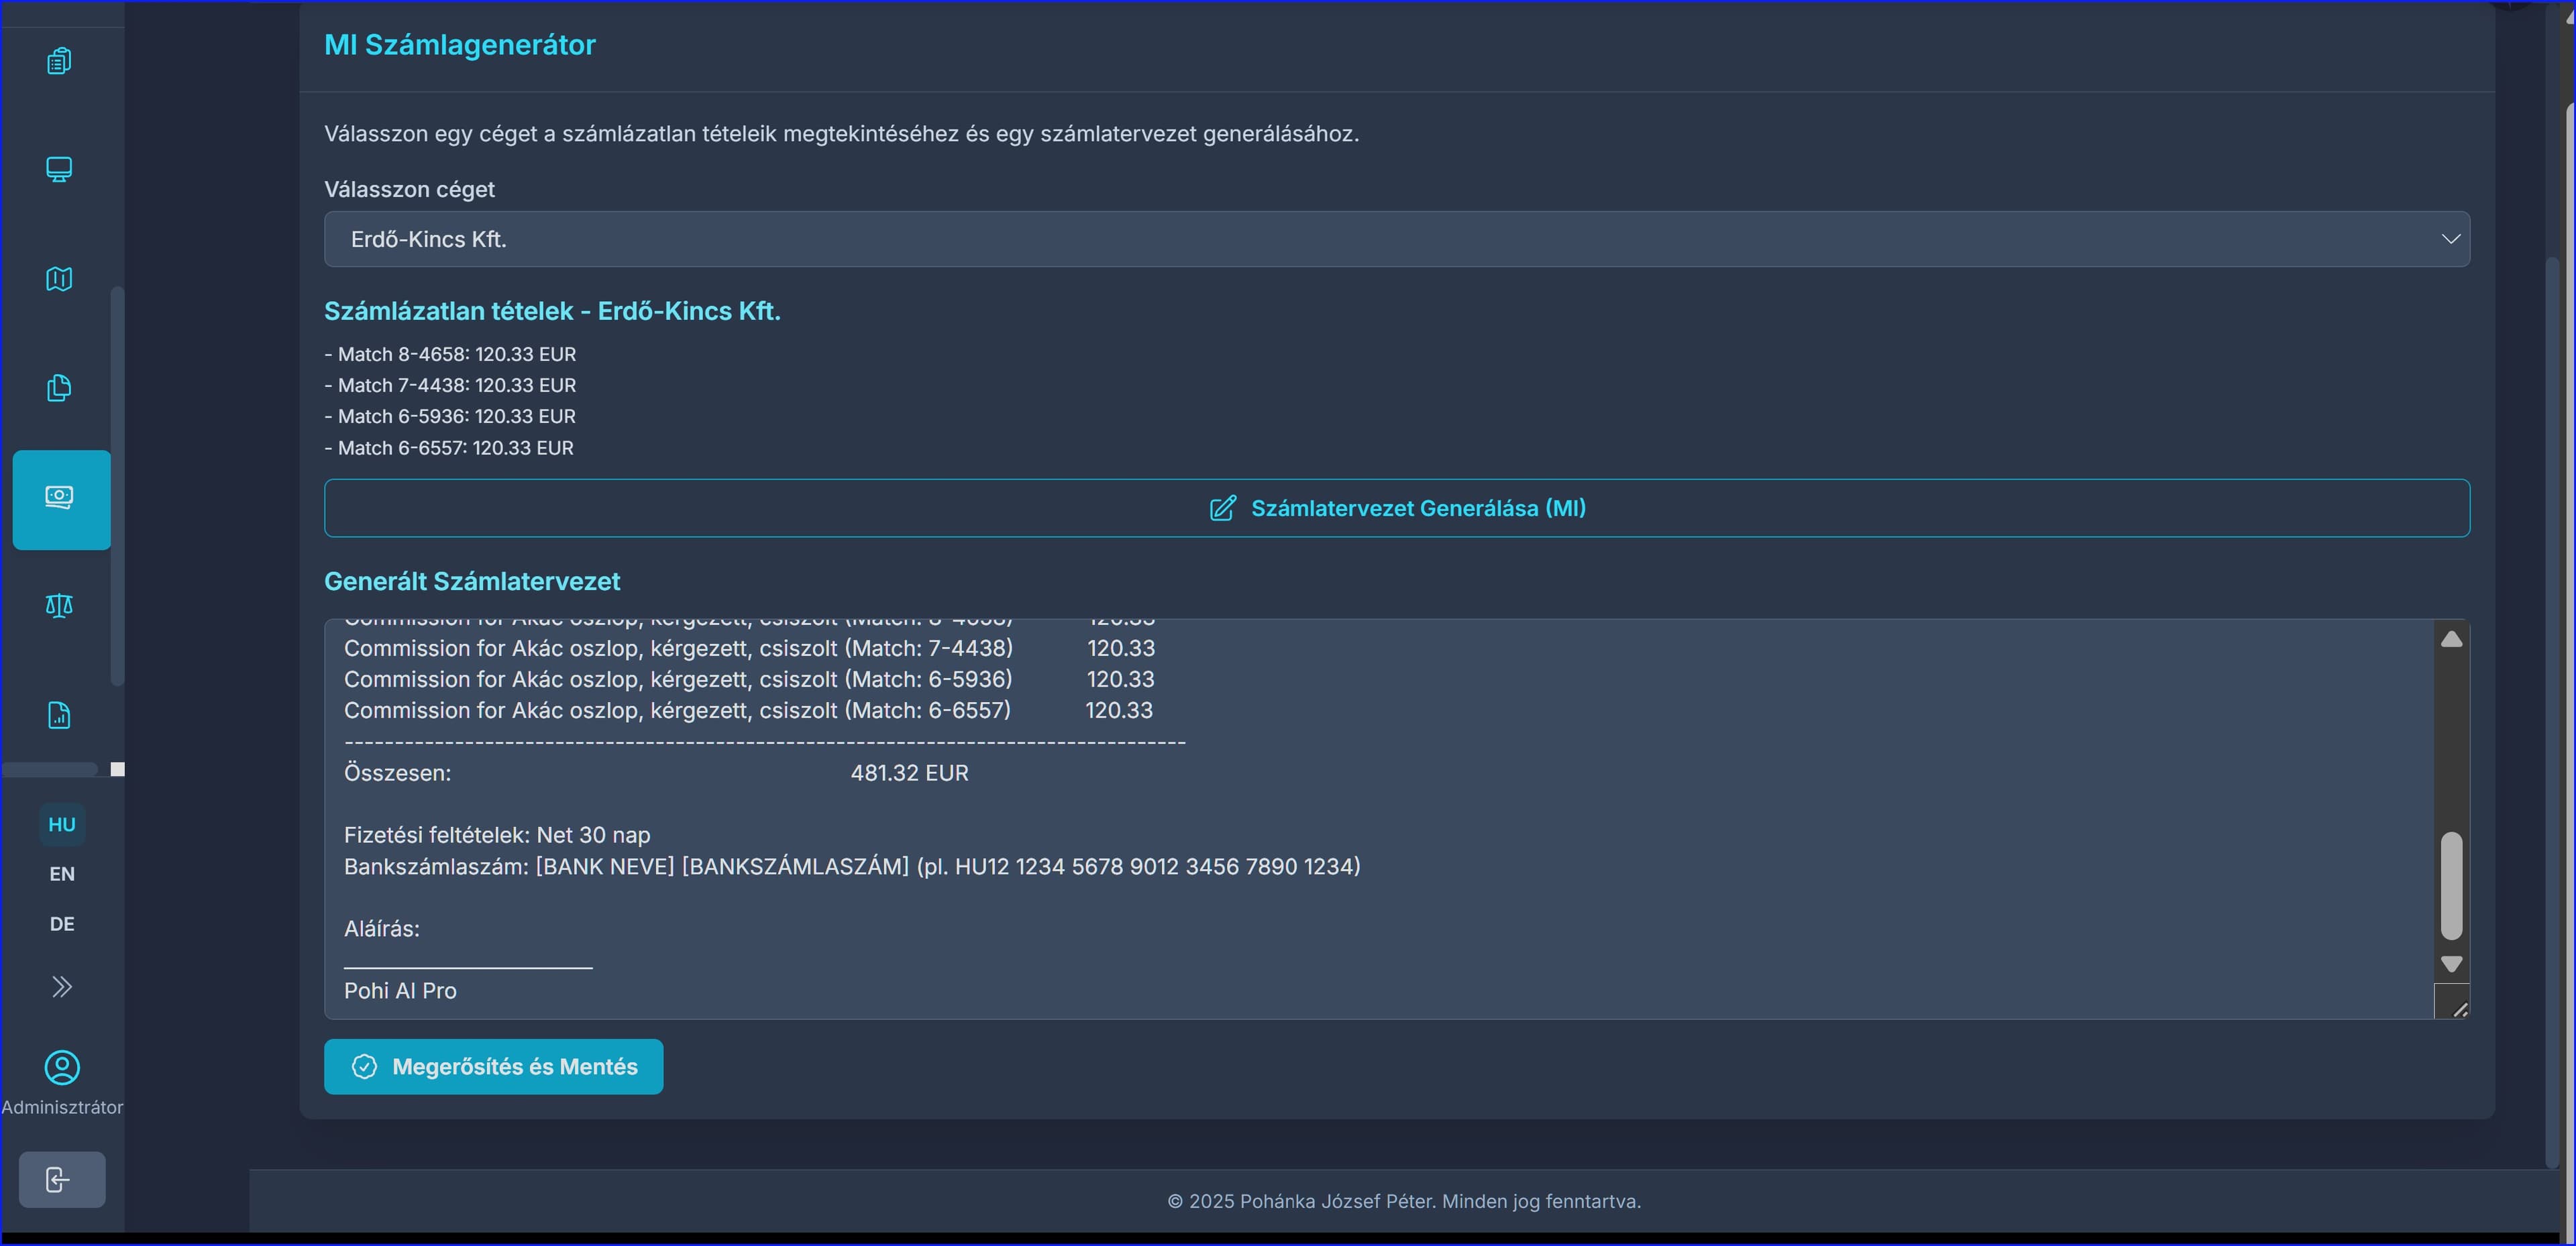Click Számlatervezet Generálása (MI) button
The width and height of the screenshot is (2576, 1246).
(x=1396, y=508)
